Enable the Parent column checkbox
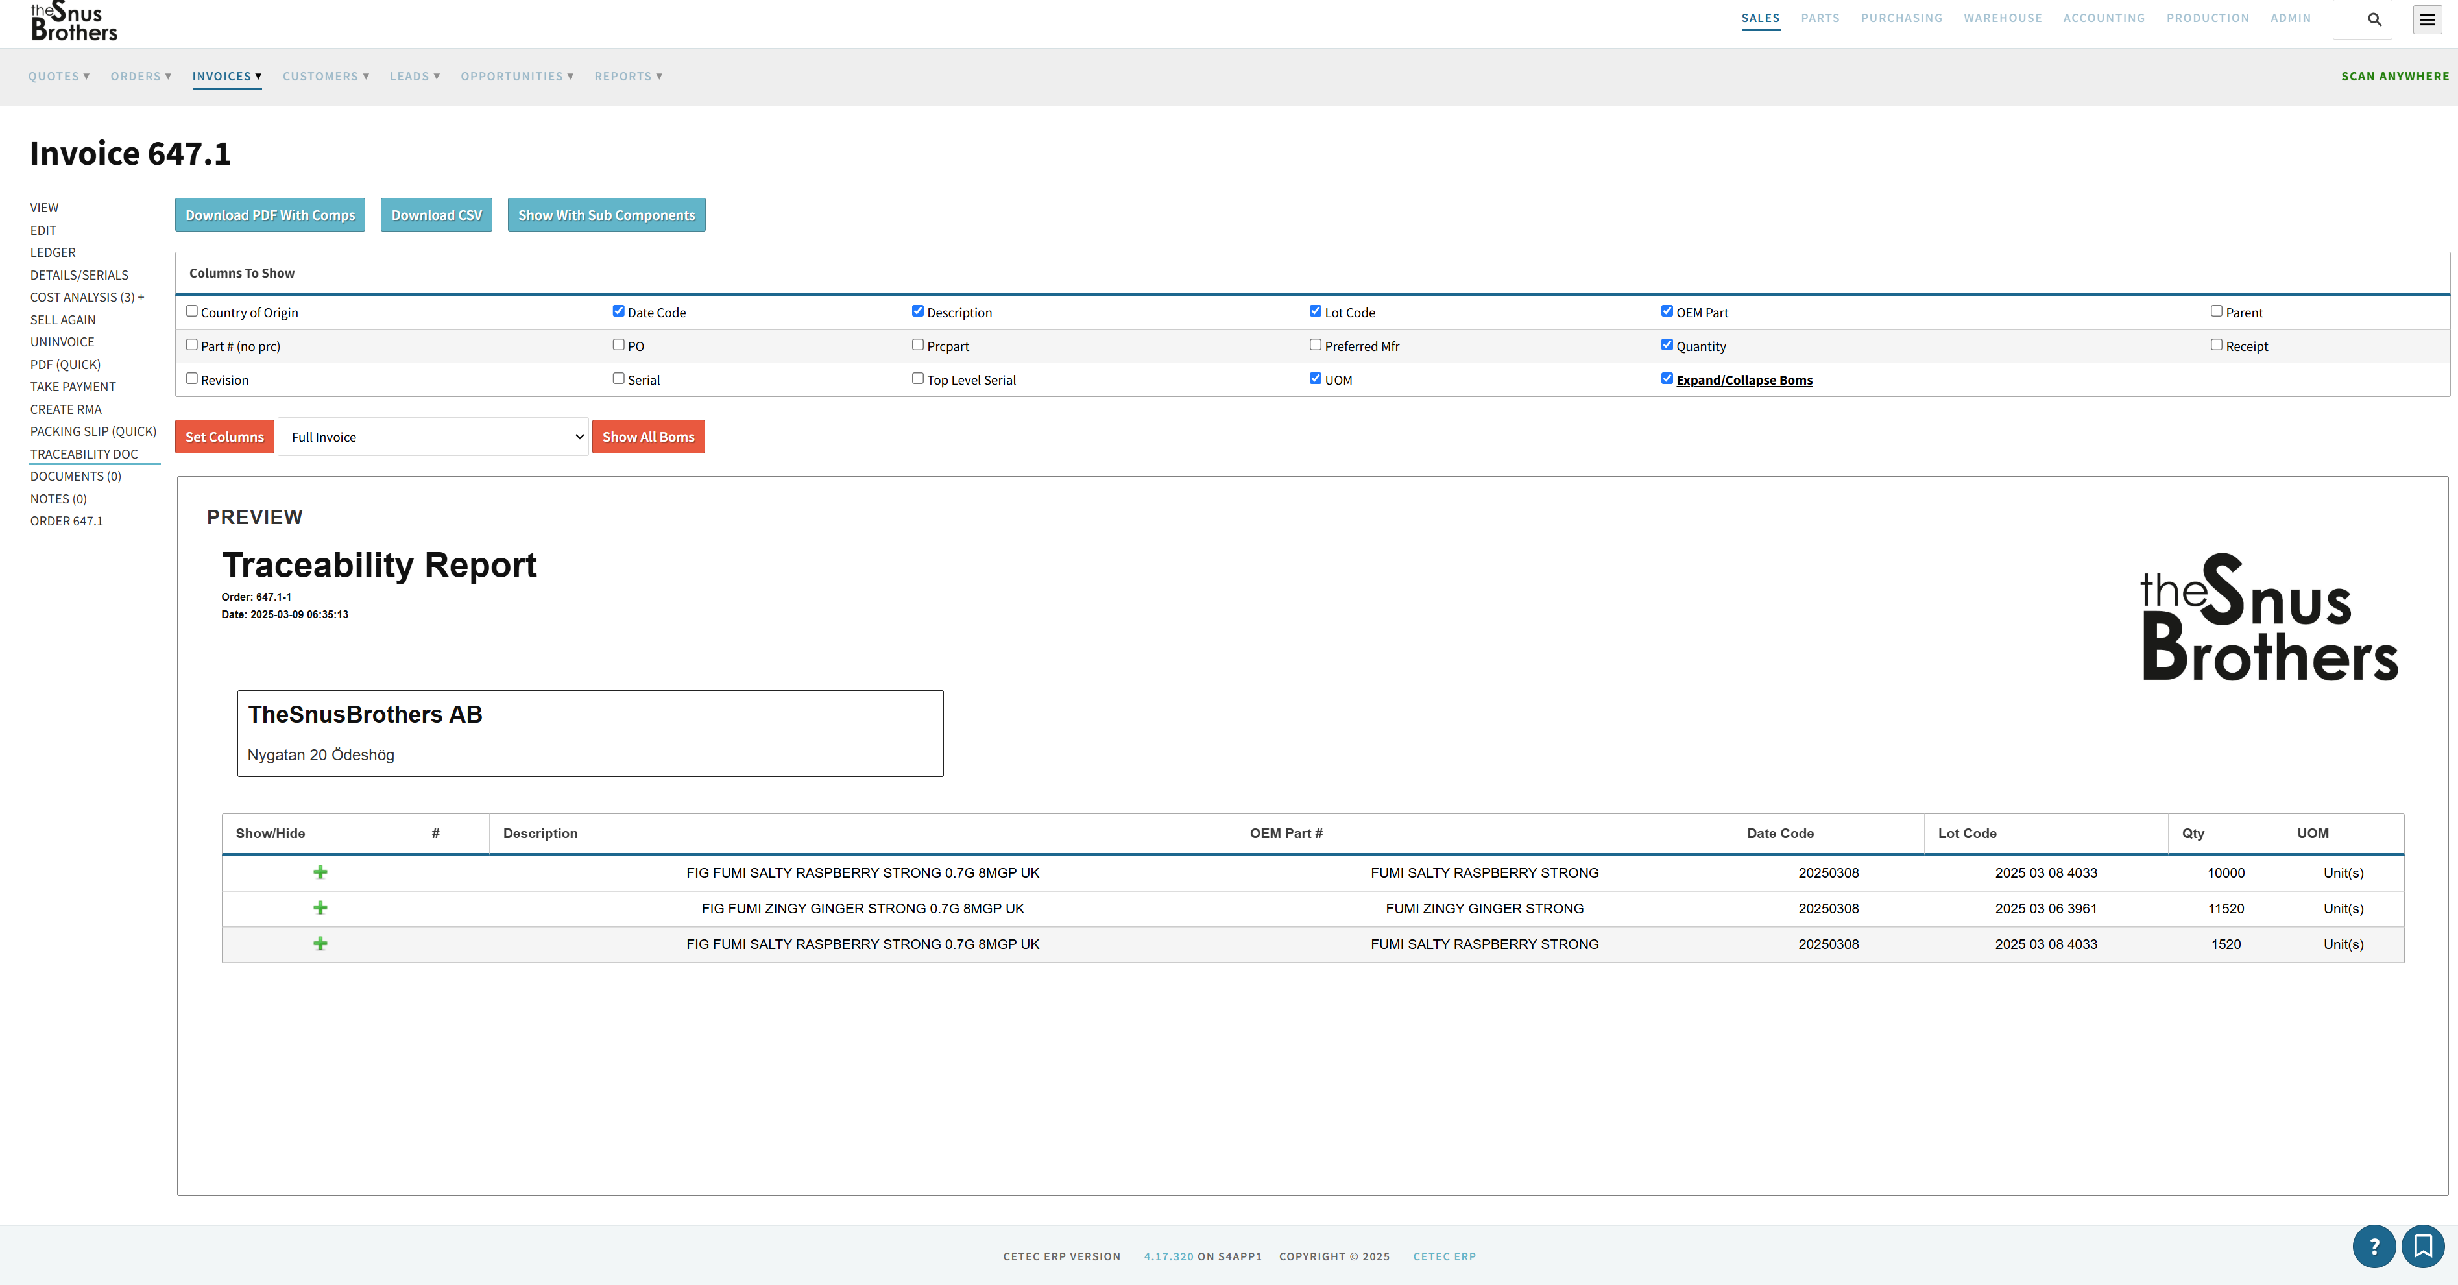Image resolution: width=2458 pixels, height=1285 pixels. point(2217,311)
